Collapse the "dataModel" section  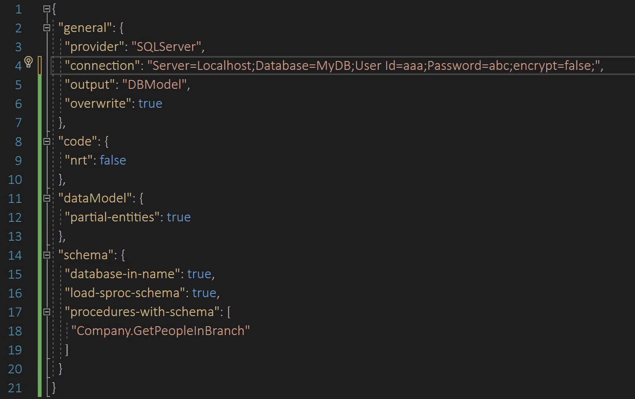pos(46,198)
